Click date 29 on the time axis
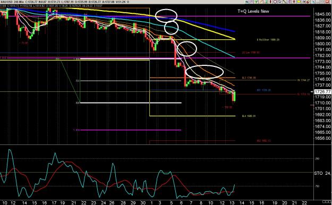The height and width of the screenshot is (205, 332). (x=133, y=203)
